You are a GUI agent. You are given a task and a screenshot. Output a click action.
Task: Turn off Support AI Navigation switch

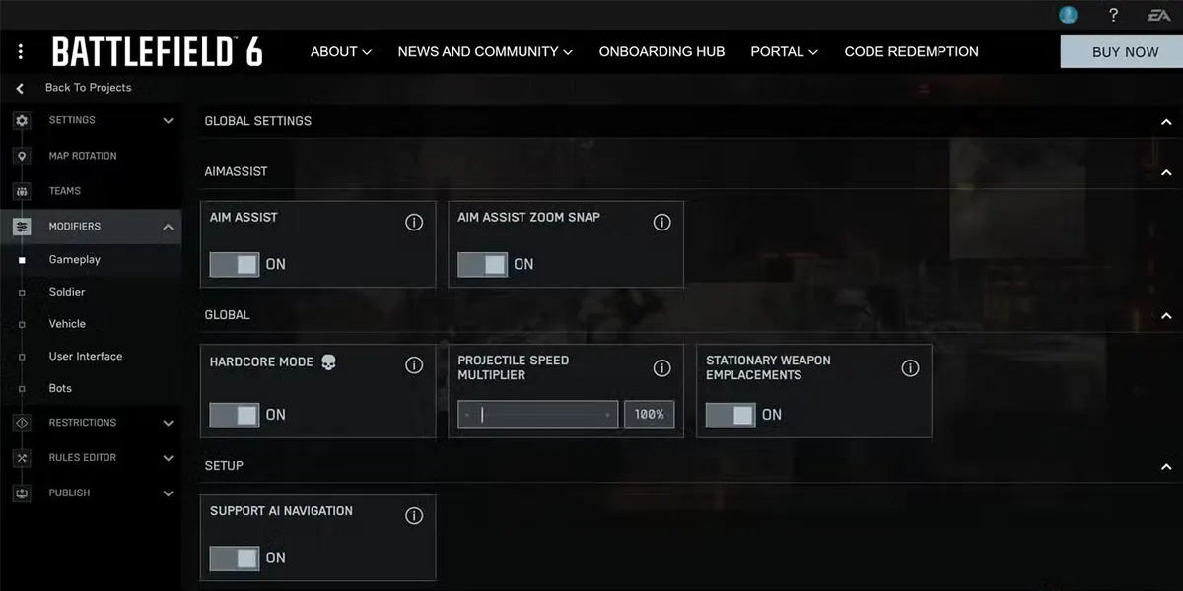pos(235,558)
